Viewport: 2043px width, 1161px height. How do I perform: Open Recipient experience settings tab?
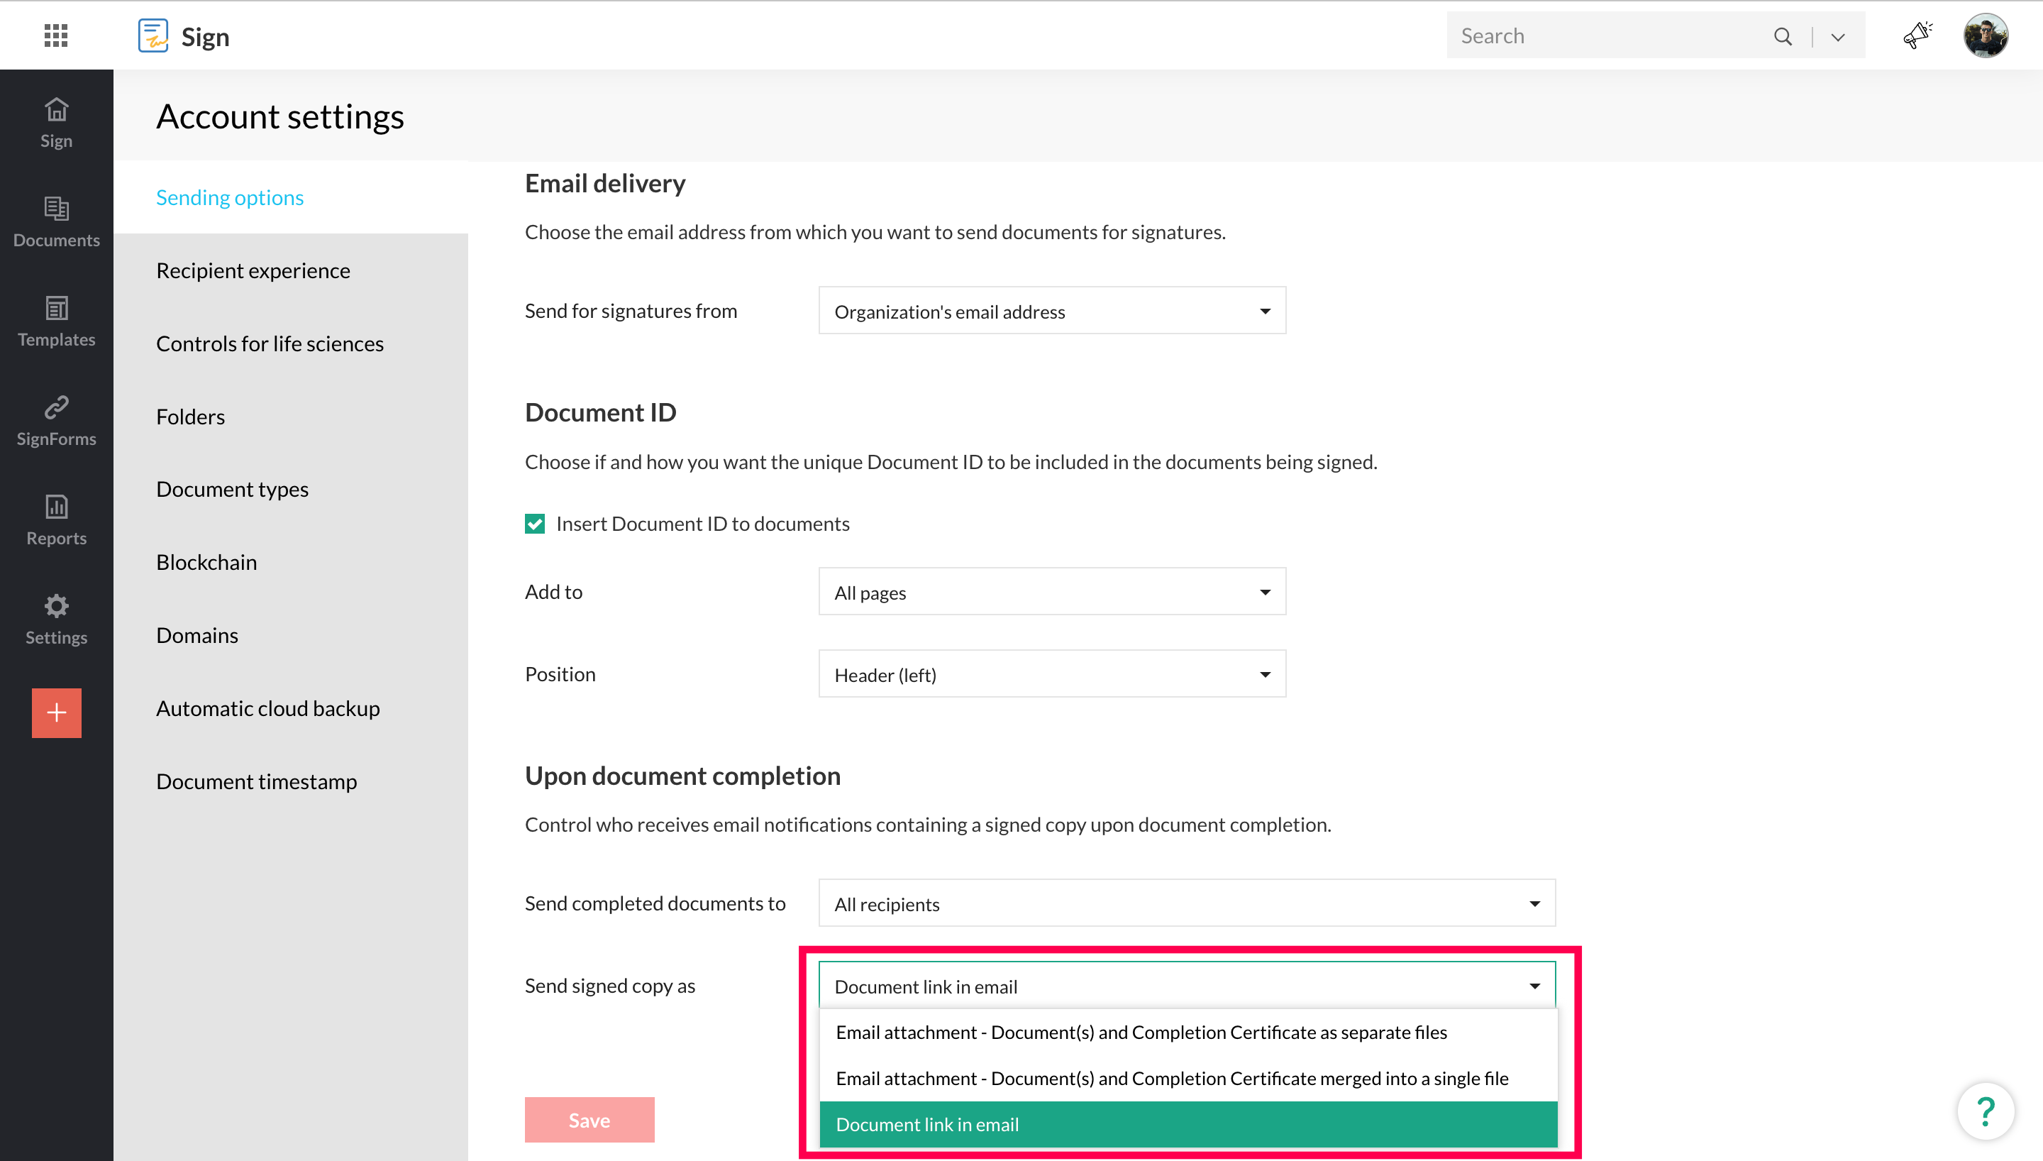coord(253,270)
